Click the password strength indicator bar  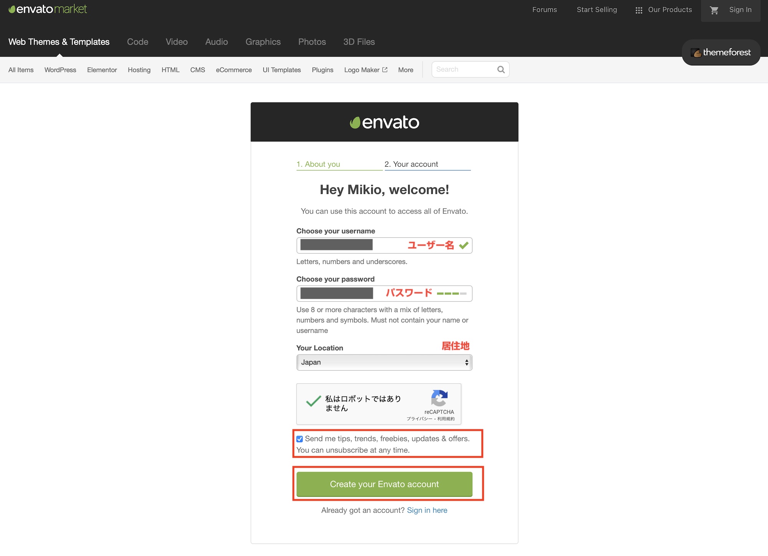(452, 293)
